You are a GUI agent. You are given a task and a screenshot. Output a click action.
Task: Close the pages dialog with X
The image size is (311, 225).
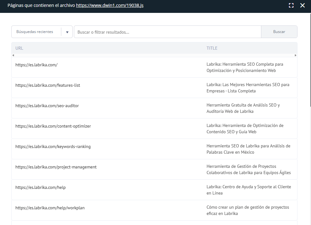302,5
